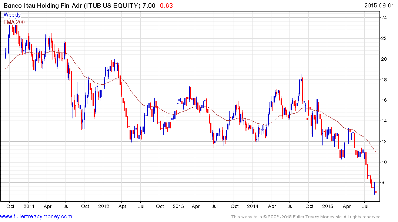Click the 14 price axis label
This screenshot has width=398, height=222.
pos(384,121)
